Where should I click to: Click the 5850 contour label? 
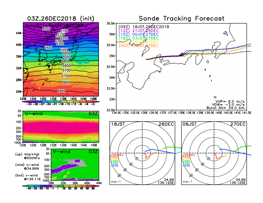[x=61, y=91]
